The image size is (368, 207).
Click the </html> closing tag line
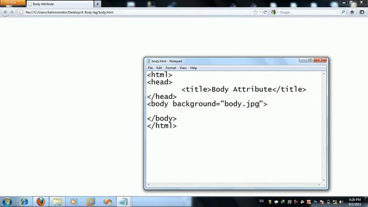162,126
